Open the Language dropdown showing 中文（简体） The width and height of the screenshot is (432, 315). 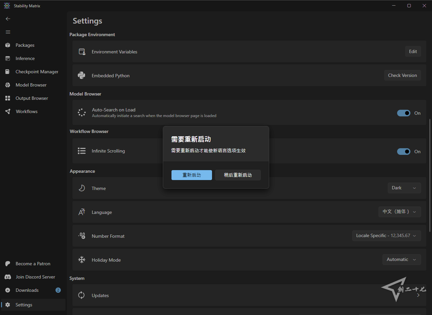[x=400, y=212]
